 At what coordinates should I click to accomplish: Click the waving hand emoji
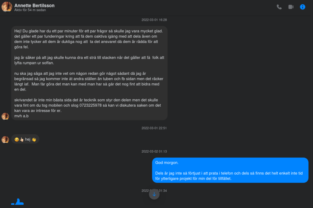[x=34, y=139]
